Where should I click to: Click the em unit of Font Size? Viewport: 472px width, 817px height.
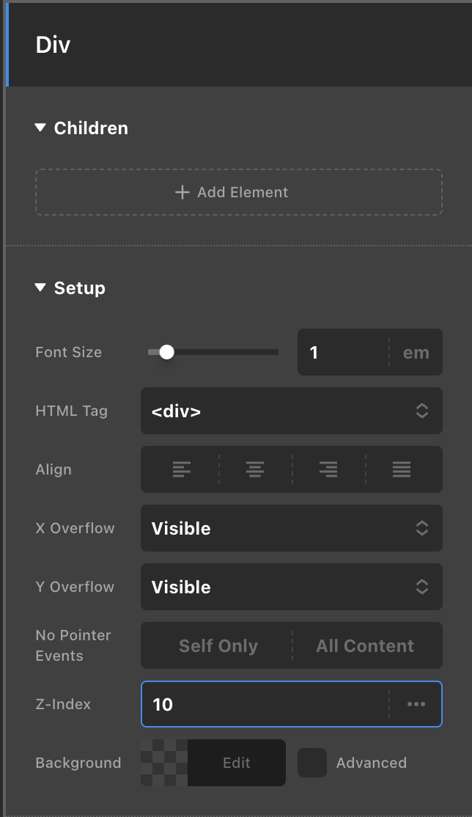pos(416,352)
